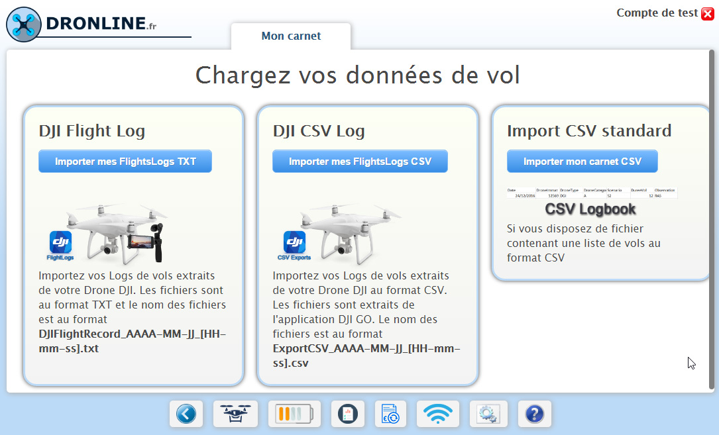Click the Chargez vos données de vol heading

pyautogui.click(x=358, y=75)
